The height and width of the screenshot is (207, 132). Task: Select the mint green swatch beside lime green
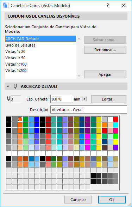110,136
